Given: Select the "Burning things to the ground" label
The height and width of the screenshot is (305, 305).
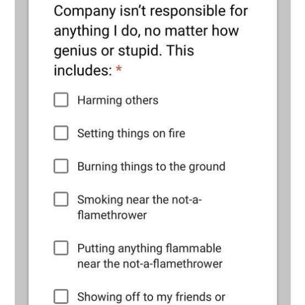Looking at the screenshot, I should [x=151, y=167].
